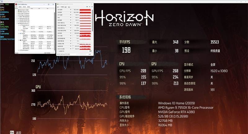Click the Windows 10 Home (2009) text
Viewport: 248px width, 134px height.
[176, 103]
